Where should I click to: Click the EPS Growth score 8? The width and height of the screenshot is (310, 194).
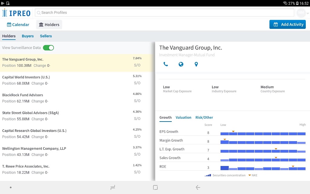[x=208, y=133]
